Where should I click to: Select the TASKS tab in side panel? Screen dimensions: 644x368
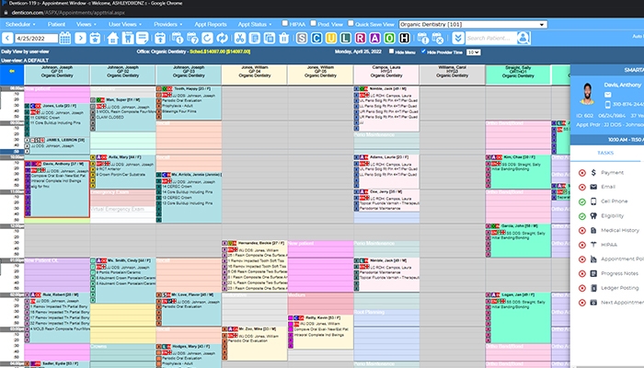605,153
